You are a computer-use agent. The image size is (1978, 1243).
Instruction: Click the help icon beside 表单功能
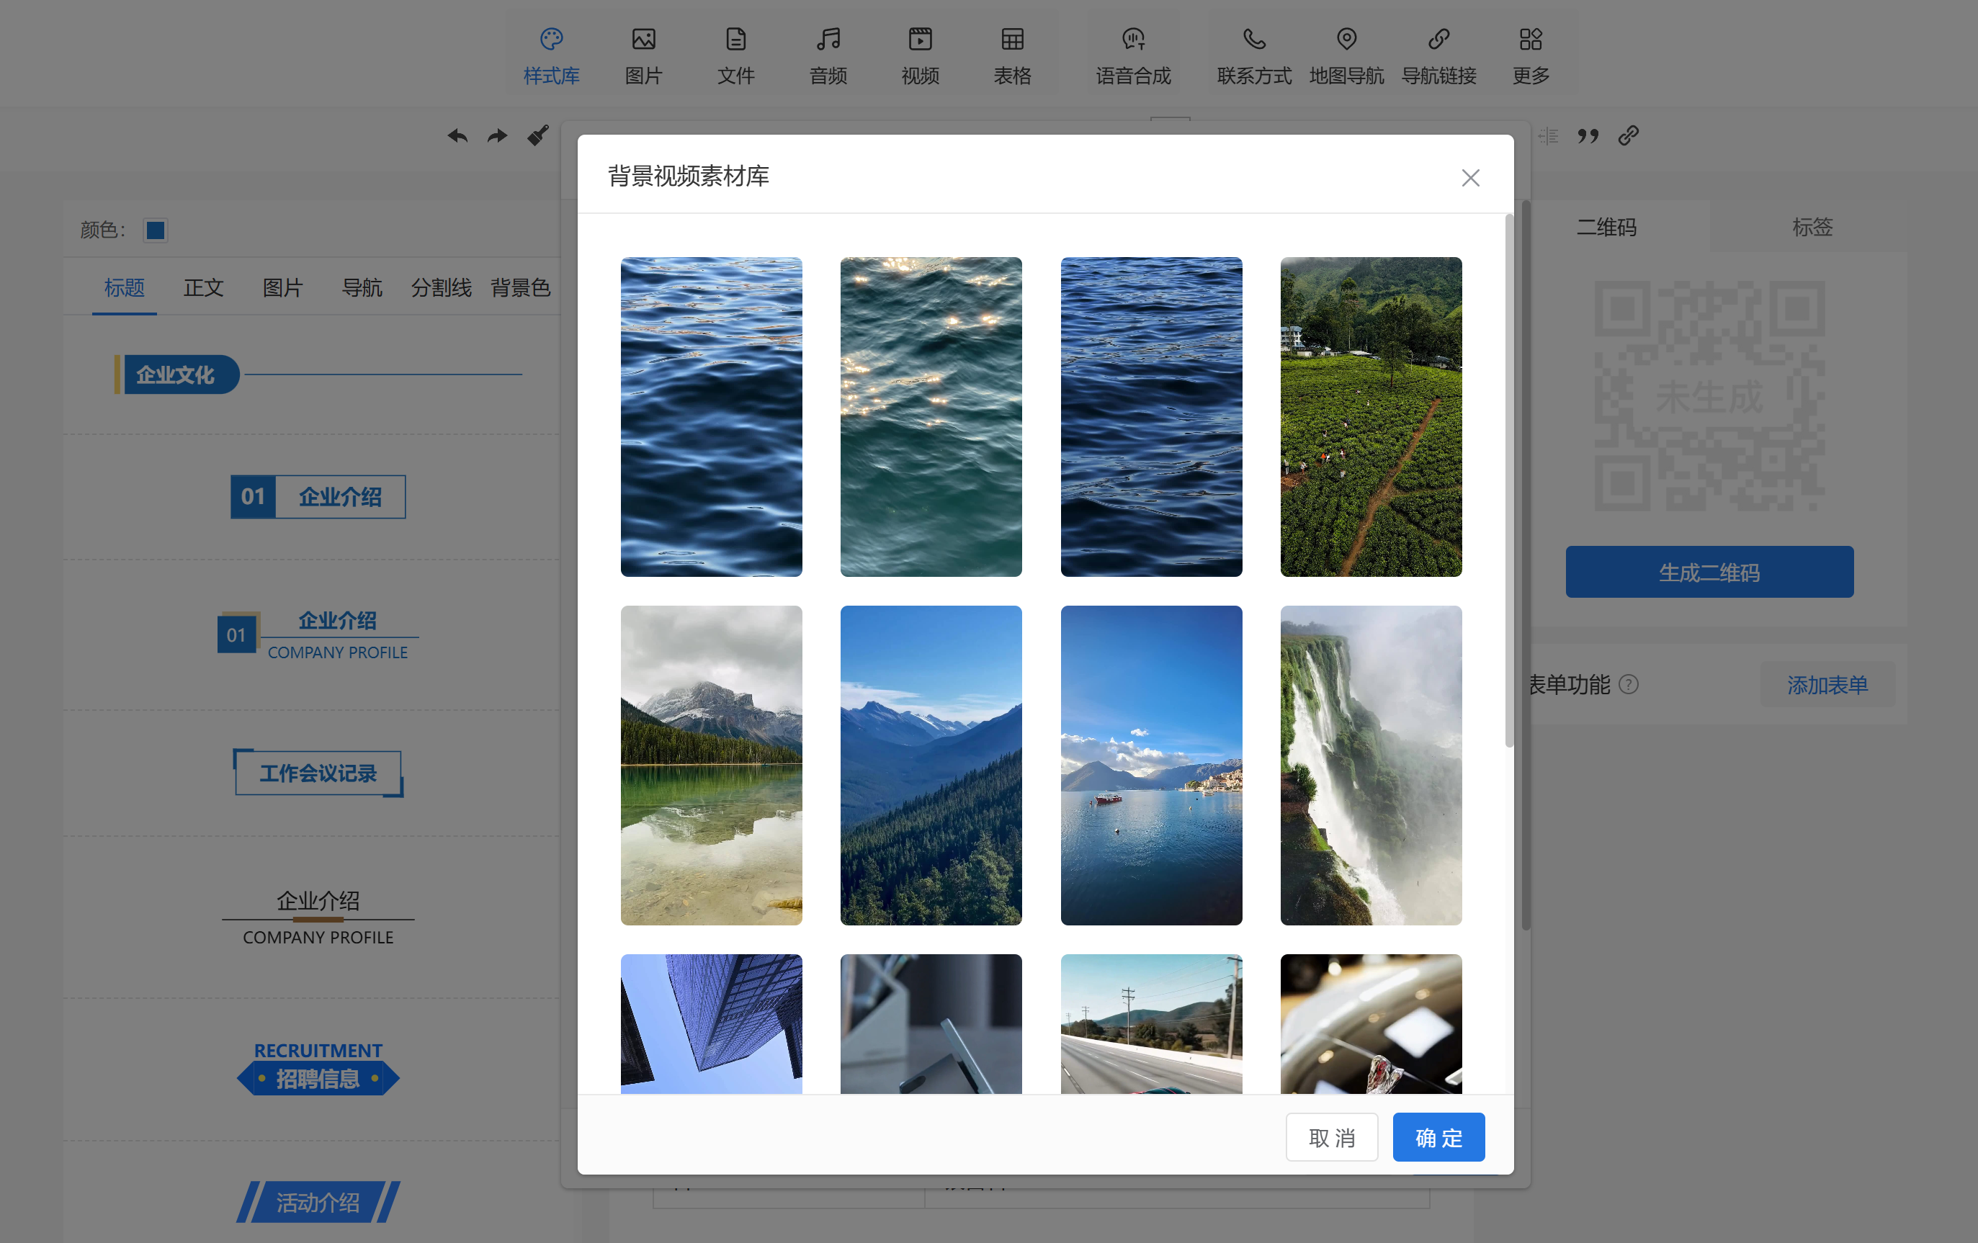tap(1628, 684)
